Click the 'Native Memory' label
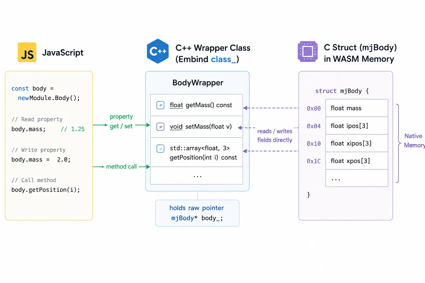 click(x=414, y=140)
